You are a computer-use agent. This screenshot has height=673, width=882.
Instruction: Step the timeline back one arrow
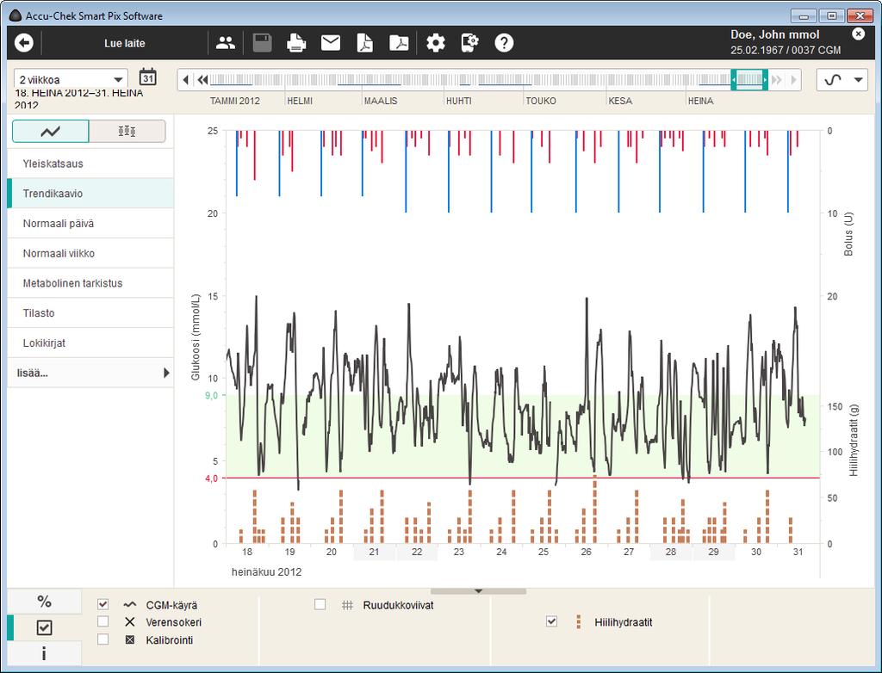tap(186, 80)
